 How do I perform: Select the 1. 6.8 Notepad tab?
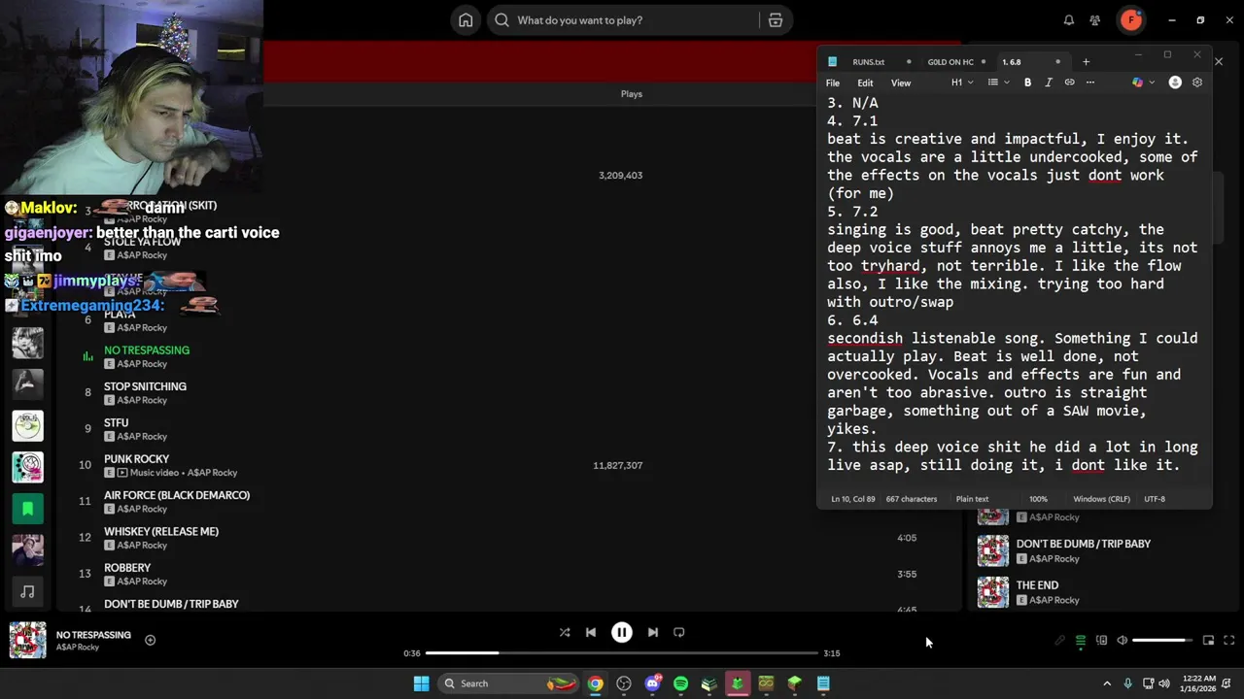point(1012,62)
